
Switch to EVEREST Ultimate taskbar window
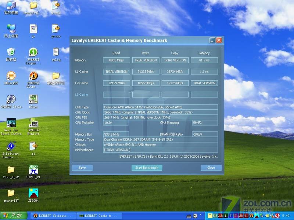pyautogui.click(x=53, y=216)
